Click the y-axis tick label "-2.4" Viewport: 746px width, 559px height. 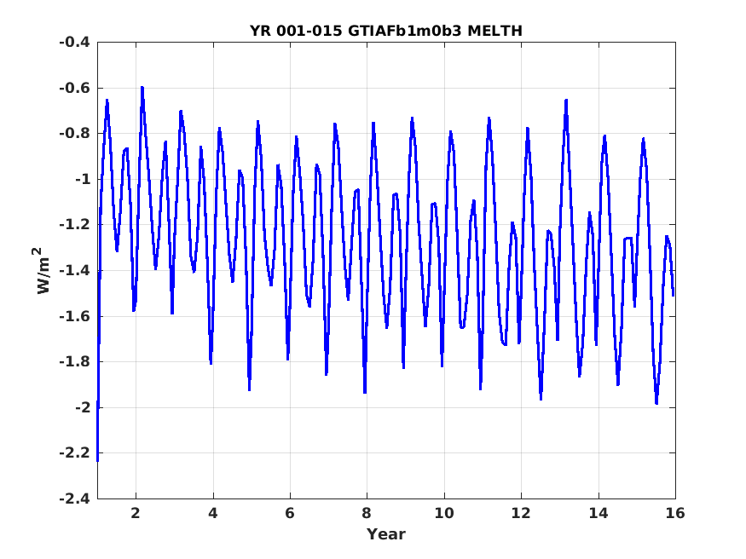pos(75,498)
